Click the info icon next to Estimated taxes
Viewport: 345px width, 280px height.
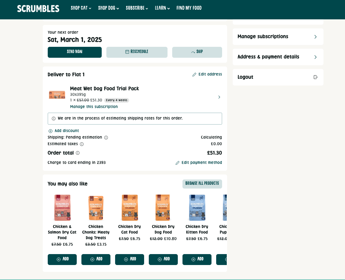(x=82, y=144)
